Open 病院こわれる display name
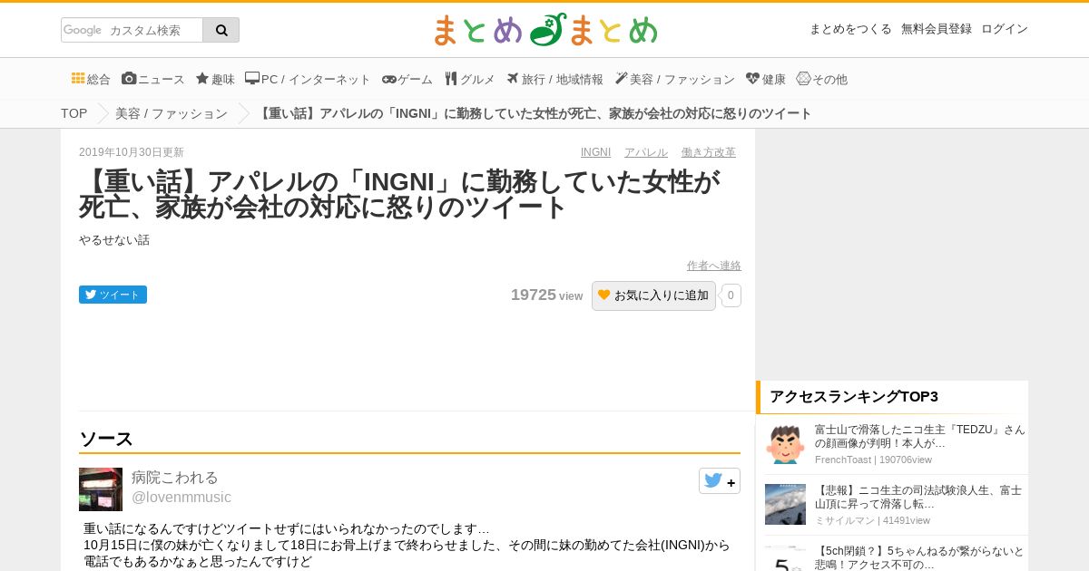The image size is (1089, 571). click(x=175, y=478)
